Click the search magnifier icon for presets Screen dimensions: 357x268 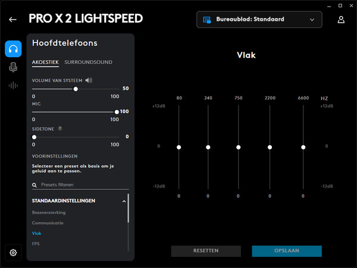35,185
